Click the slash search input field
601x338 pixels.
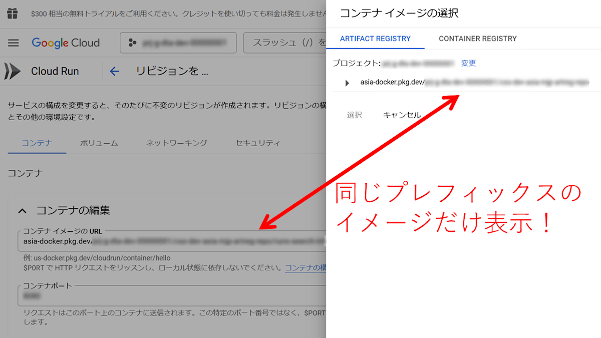coord(284,43)
